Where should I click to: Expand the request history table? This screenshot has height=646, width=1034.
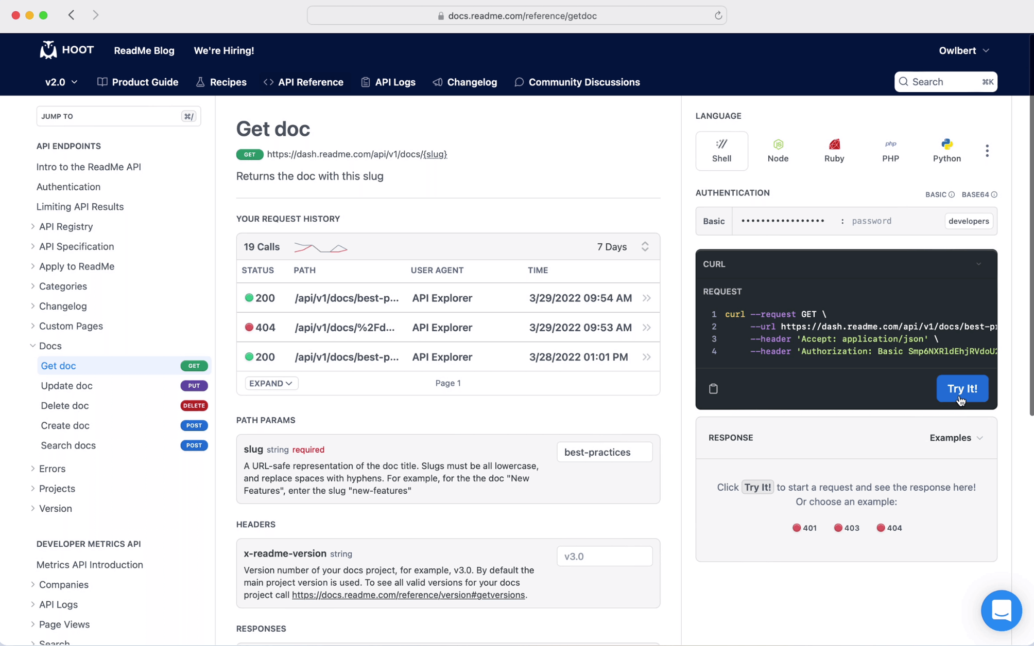pyautogui.click(x=271, y=383)
